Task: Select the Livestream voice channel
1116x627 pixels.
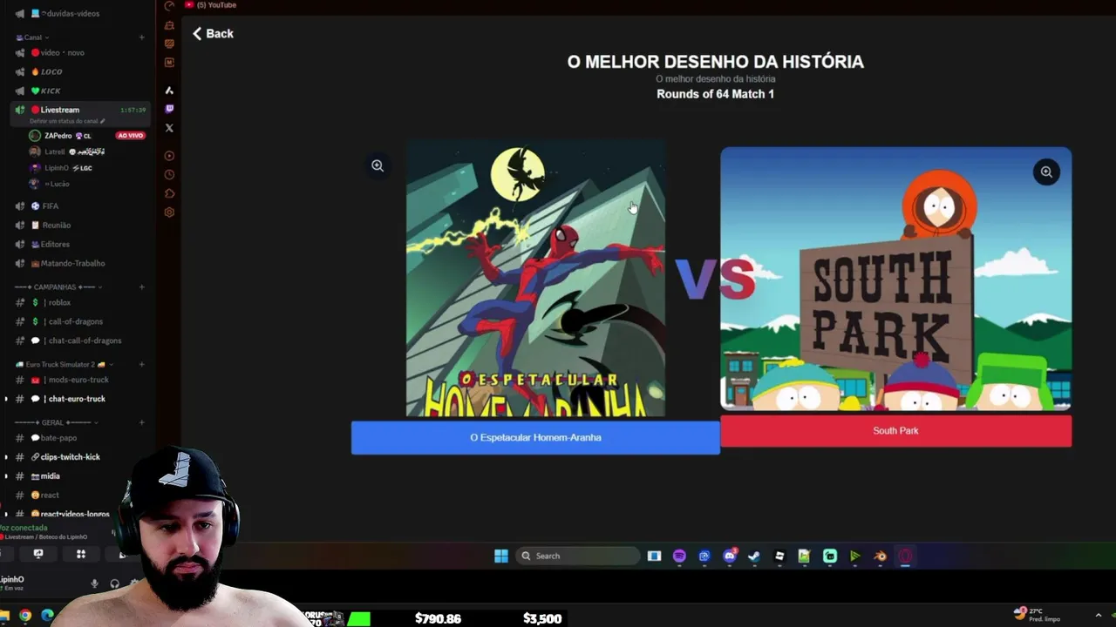Action: (80, 111)
